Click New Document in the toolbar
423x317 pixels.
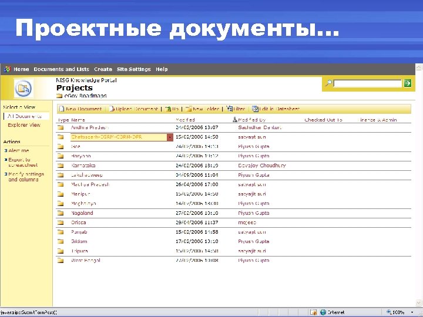tap(80, 109)
